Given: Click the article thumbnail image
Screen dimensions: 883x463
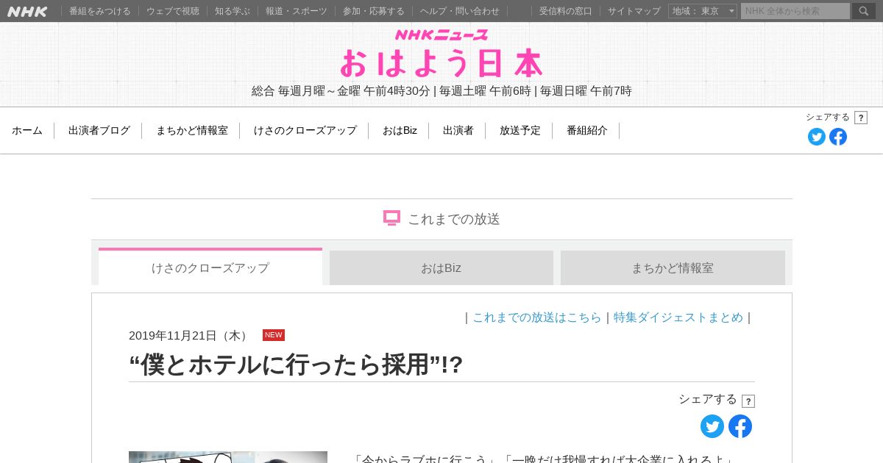Looking at the screenshot, I should (x=228, y=457).
